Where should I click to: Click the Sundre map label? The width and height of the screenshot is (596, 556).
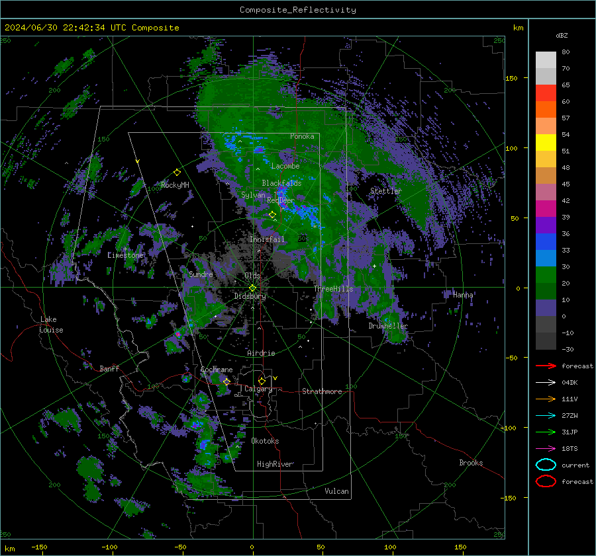(x=201, y=274)
